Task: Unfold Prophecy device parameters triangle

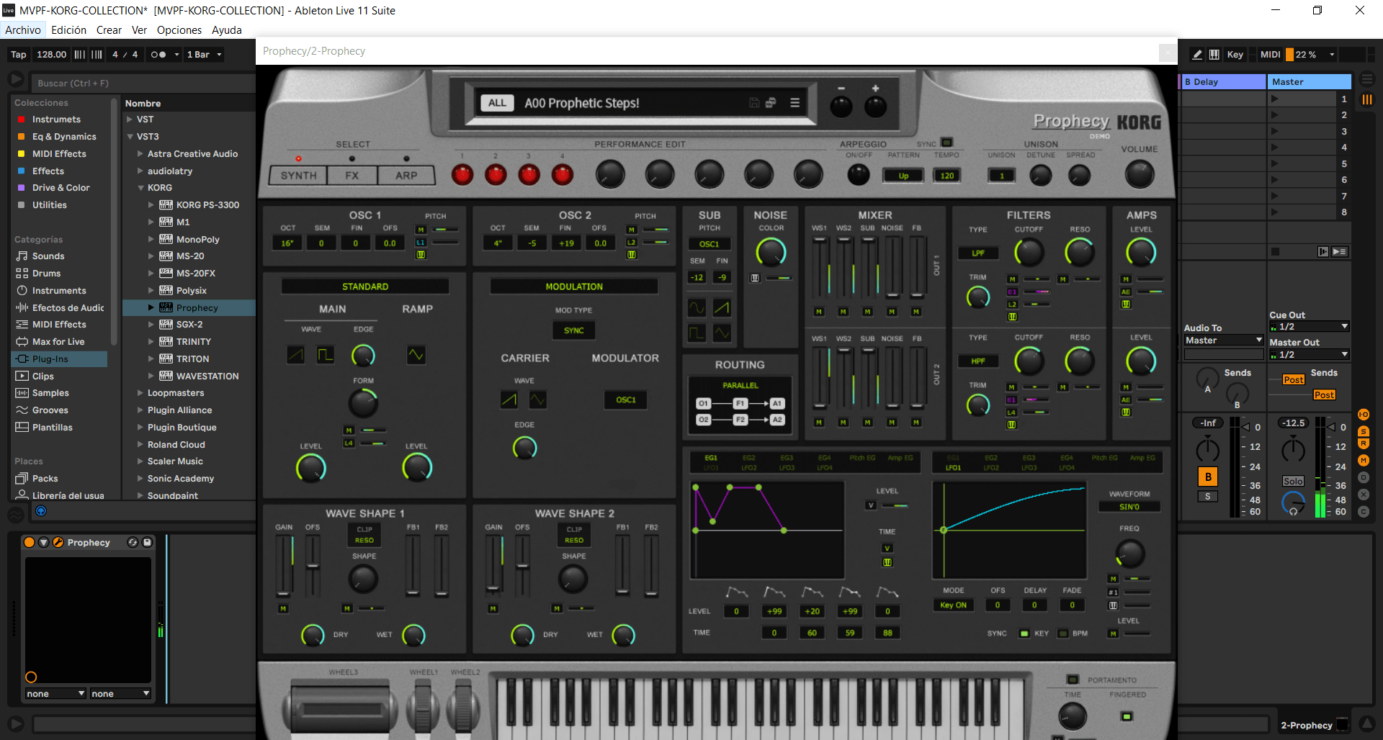Action: [44, 542]
